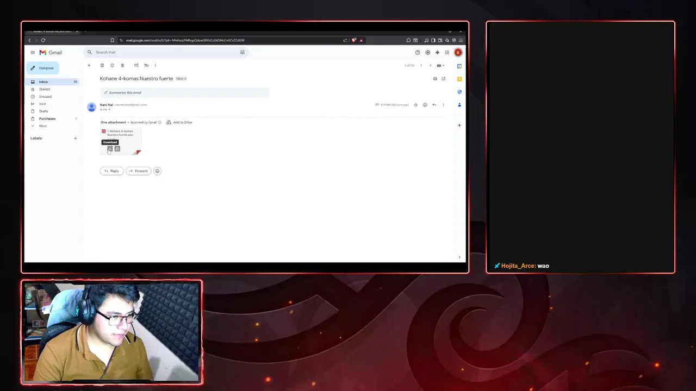Click the browser address bar URL

[185, 40]
